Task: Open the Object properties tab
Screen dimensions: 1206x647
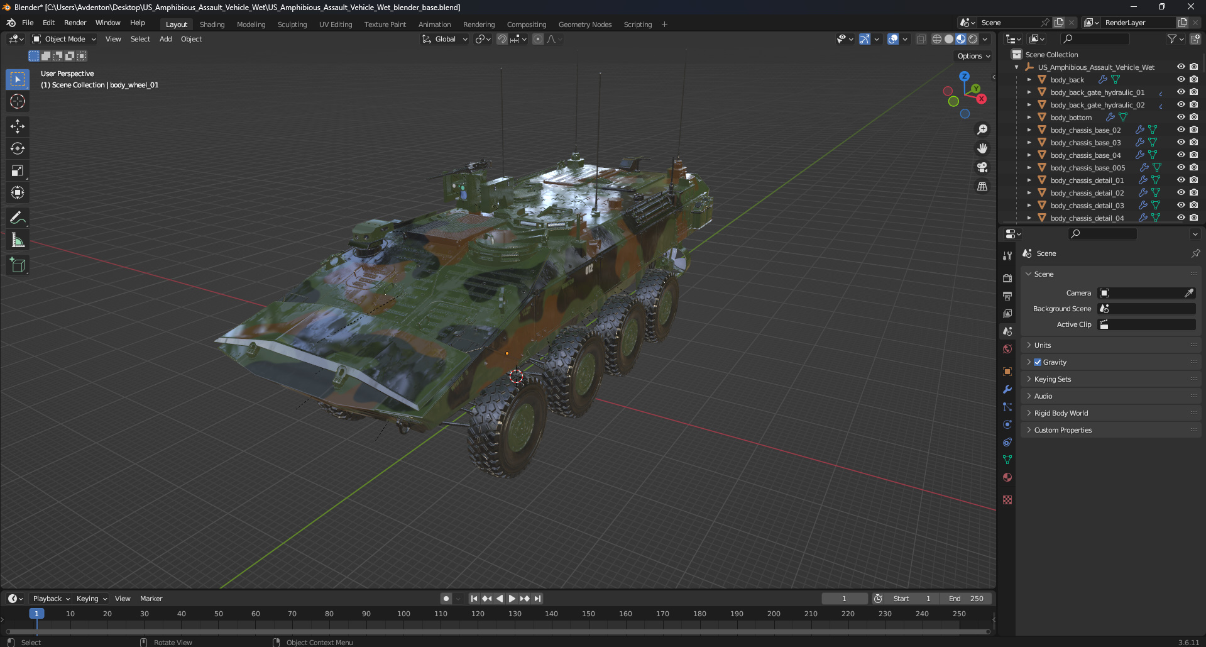Action: 1007,371
